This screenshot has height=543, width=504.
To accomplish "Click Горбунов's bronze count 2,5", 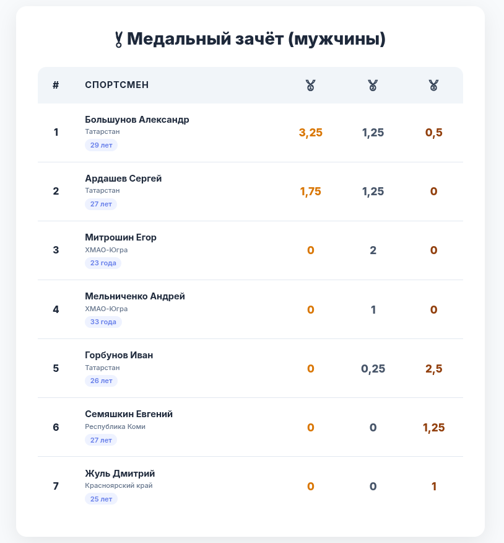I will [433, 368].
